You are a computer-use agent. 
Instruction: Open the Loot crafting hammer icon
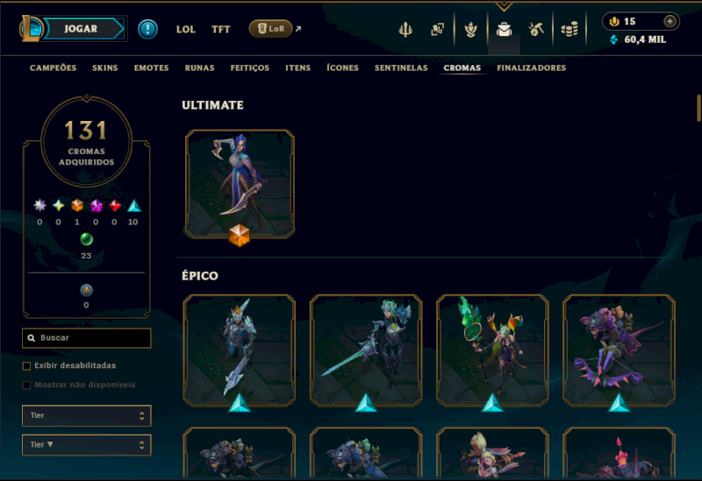tap(536, 30)
